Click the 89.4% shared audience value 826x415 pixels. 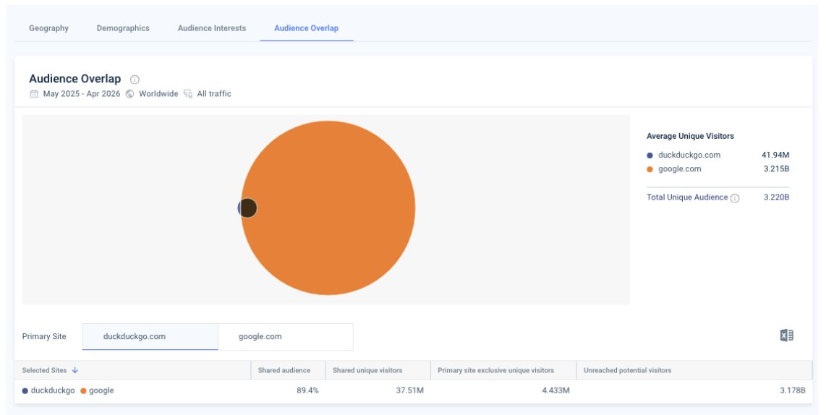307,390
